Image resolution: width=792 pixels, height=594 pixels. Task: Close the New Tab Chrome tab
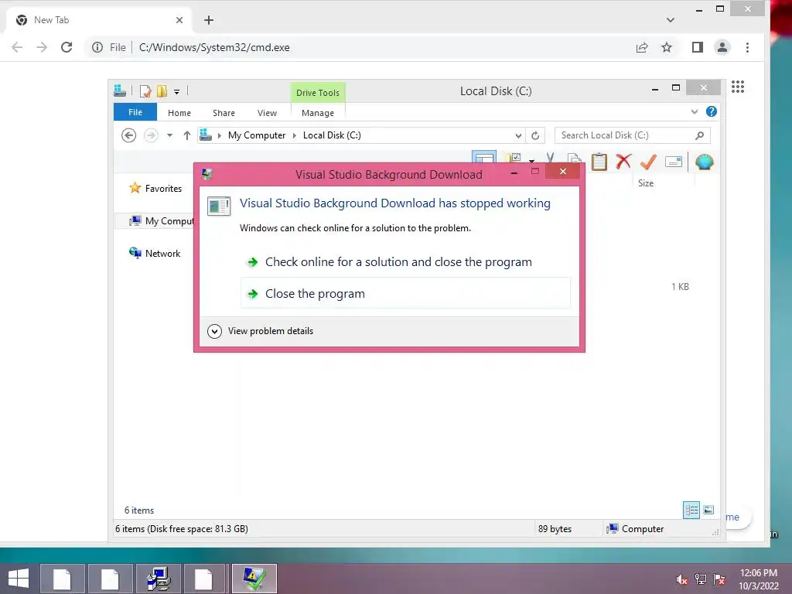(x=179, y=19)
